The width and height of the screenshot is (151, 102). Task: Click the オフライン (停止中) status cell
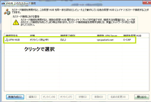click(x=39, y=40)
